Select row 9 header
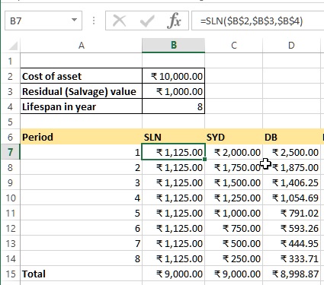324x285 pixels. coord(11,182)
